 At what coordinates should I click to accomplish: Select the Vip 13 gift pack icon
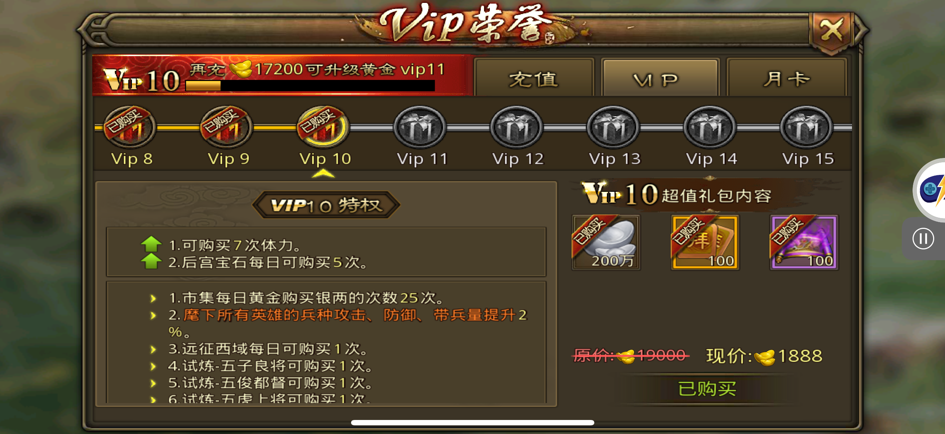pyautogui.click(x=613, y=127)
